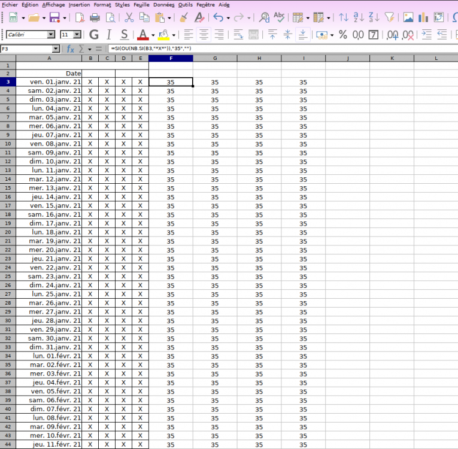458x449 pixels.
Task: Select column A header
Action: (49, 59)
